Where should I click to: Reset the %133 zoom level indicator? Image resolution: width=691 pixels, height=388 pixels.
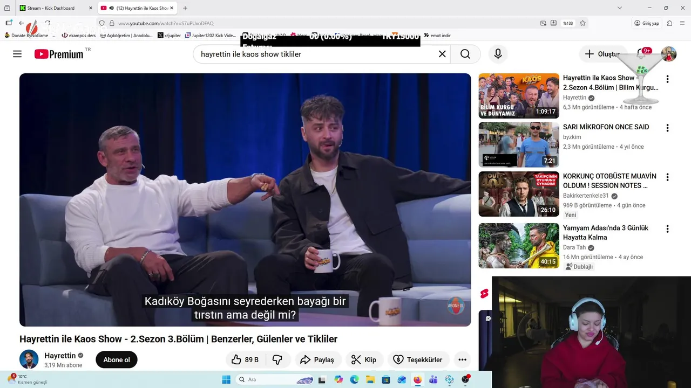point(568,23)
